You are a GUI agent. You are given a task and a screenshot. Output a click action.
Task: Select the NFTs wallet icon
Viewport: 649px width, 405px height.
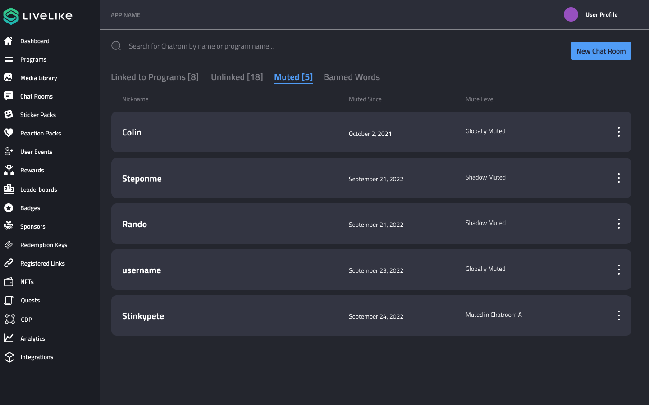coord(9,282)
